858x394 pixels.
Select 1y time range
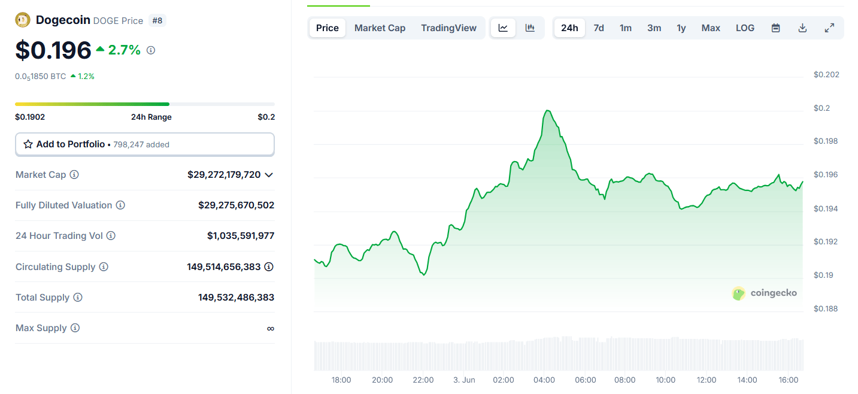click(x=681, y=28)
